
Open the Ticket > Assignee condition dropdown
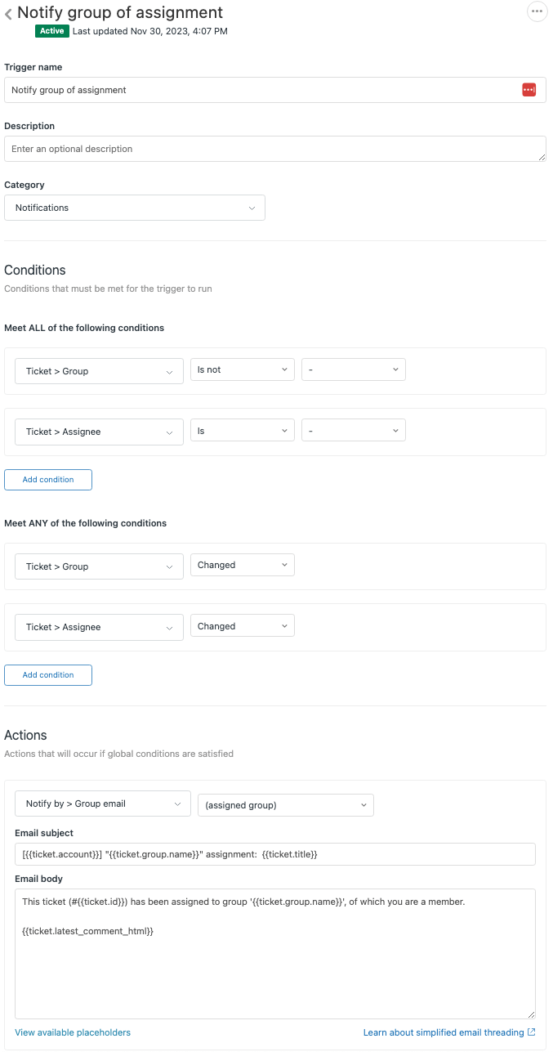click(98, 430)
